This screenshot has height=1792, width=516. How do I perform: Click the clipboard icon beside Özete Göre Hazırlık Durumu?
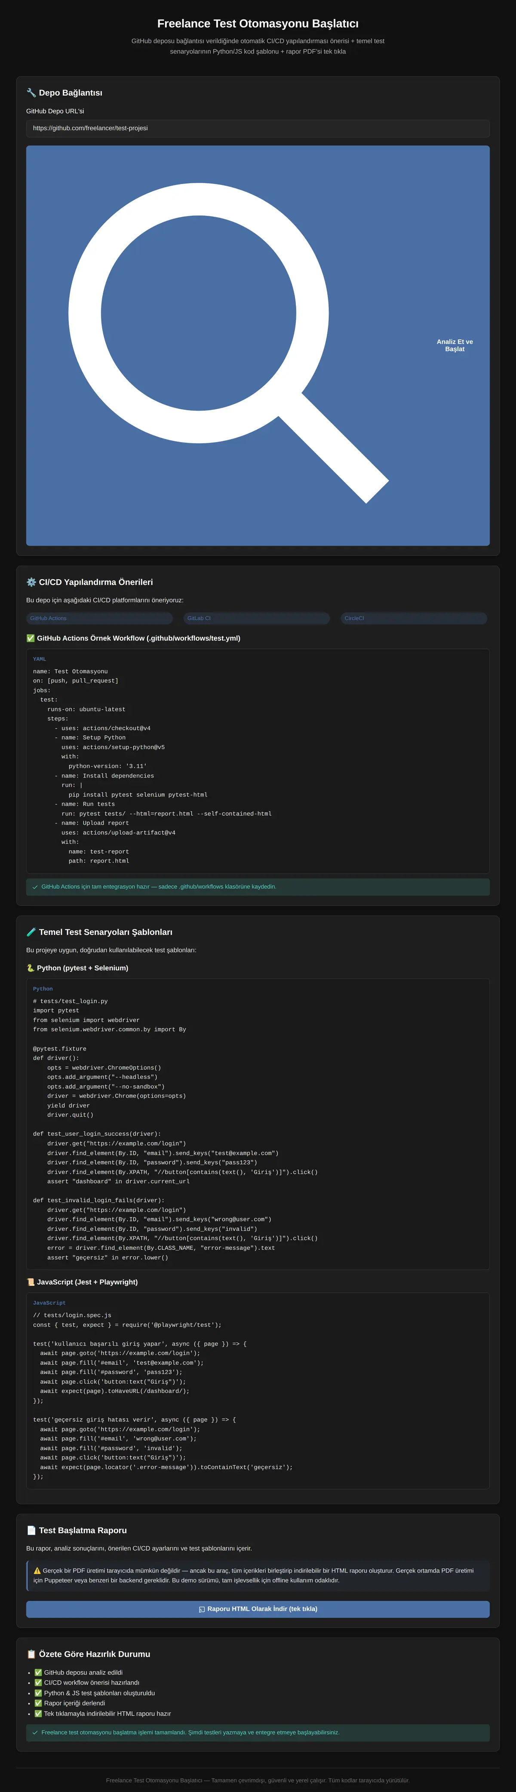[31, 1654]
